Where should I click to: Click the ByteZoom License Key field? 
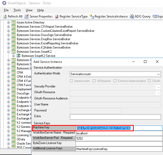119,144
